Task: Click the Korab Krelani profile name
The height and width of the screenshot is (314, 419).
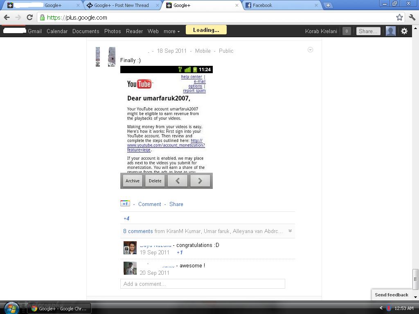Action: [321, 31]
